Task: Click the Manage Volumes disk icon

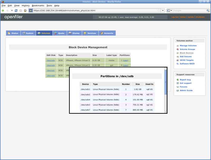Action: click(x=178, y=46)
